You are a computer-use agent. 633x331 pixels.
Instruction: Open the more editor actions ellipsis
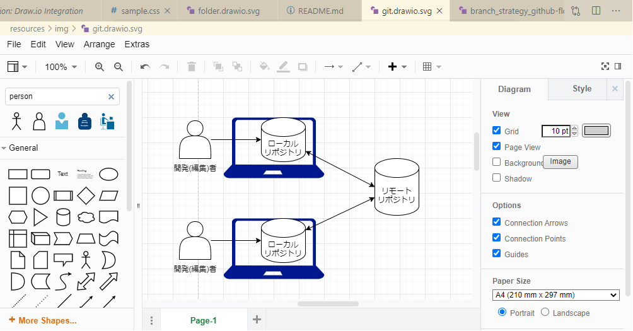616,11
